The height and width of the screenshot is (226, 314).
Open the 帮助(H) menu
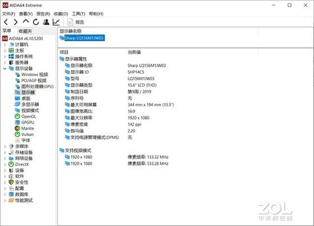click(x=96, y=14)
